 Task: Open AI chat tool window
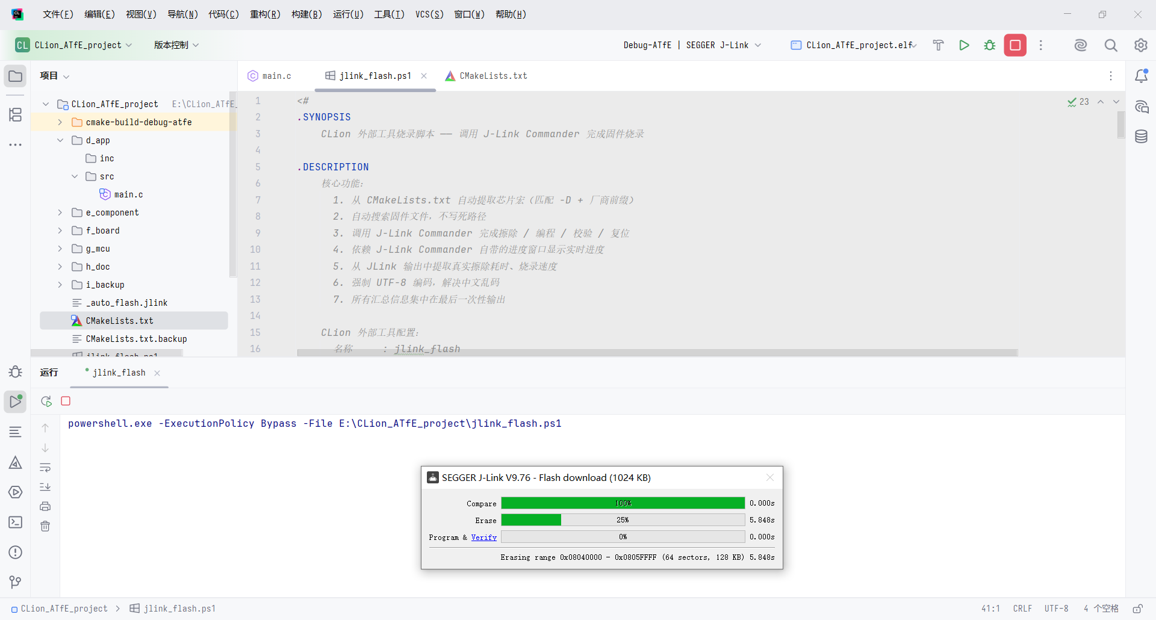click(1141, 107)
